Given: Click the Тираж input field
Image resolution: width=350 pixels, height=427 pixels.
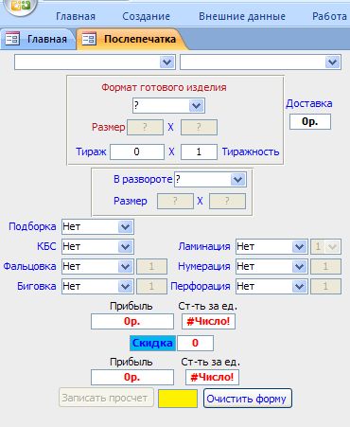Looking at the screenshot, I should (137, 151).
